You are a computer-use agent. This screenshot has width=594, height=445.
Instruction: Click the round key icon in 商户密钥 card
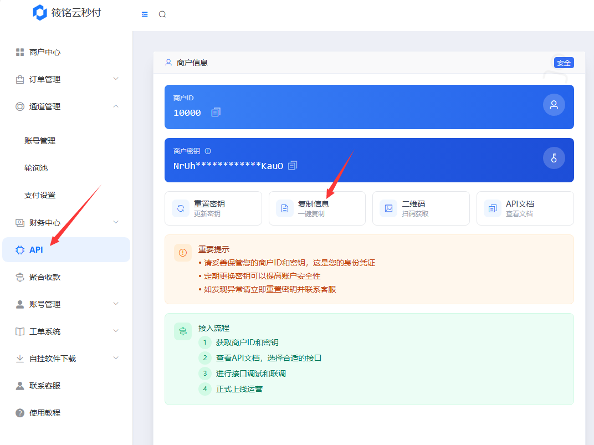[554, 158]
